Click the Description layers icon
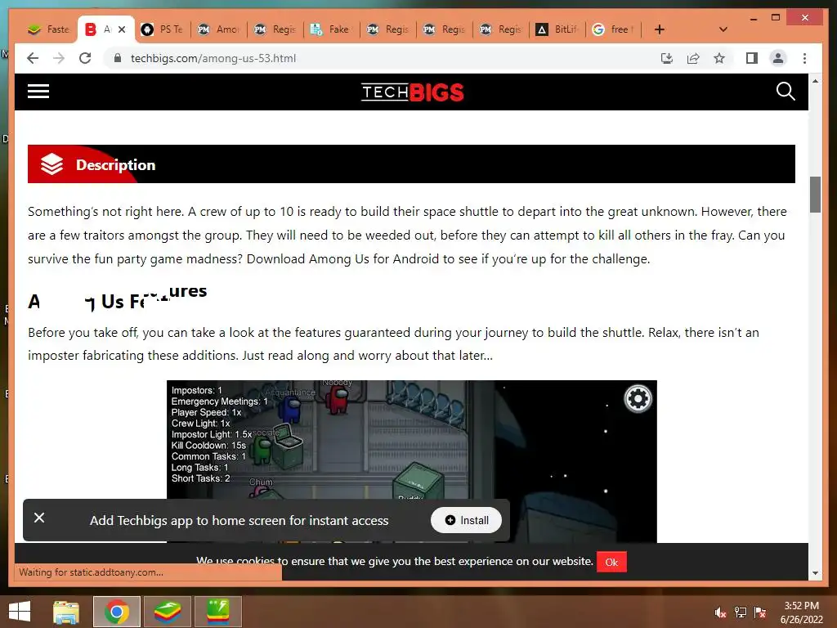The image size is (837, 628). tap(51, 164)
